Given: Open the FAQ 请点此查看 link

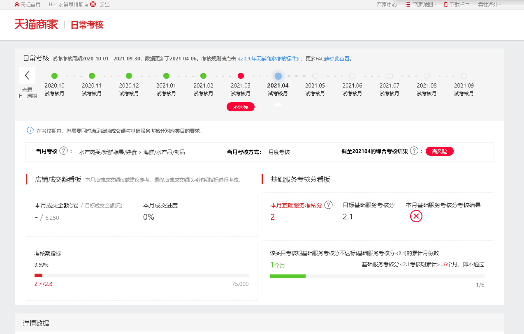Looking at the screenshot, I should pos(337,59).
